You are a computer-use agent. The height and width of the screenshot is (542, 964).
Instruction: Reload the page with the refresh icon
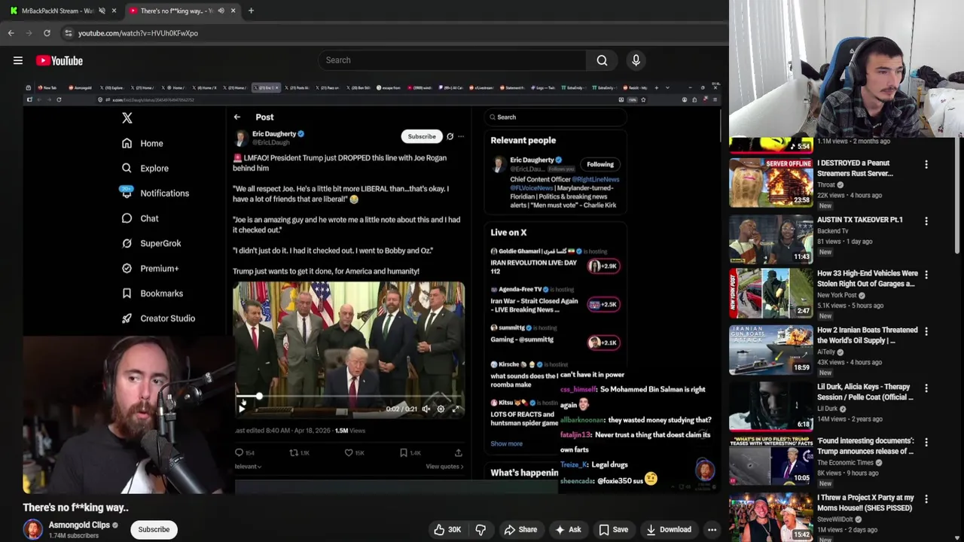(x=47, y=33)
